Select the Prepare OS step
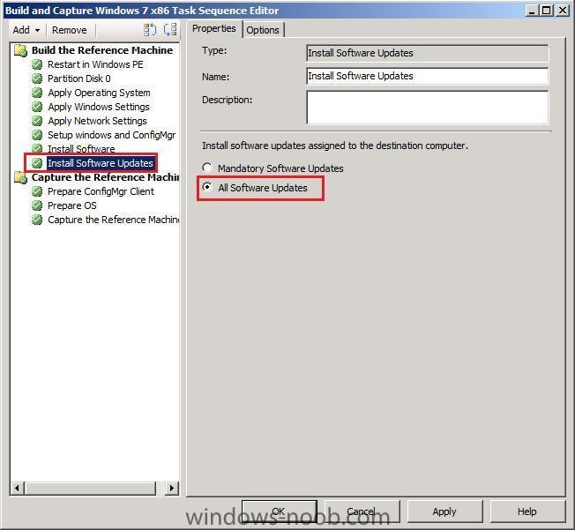The height and width of the screenshot is (530, 575). point(72,205)
